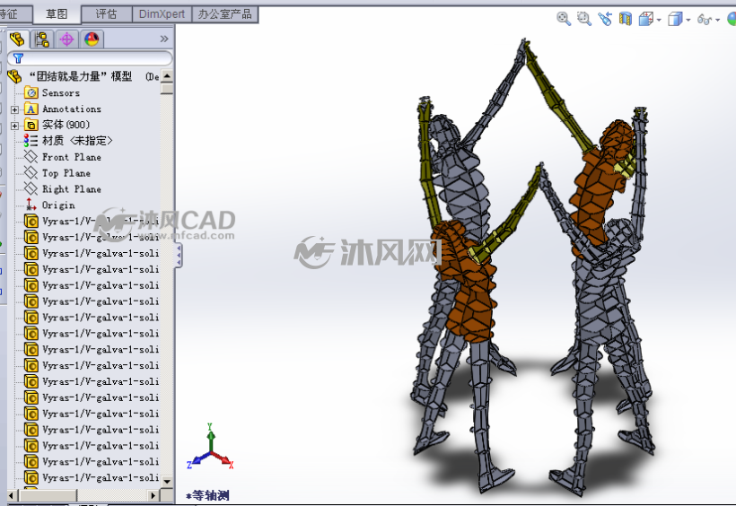Collapse the panel using the side handle
The image size is (736, 506).
[x=179, y=255]
